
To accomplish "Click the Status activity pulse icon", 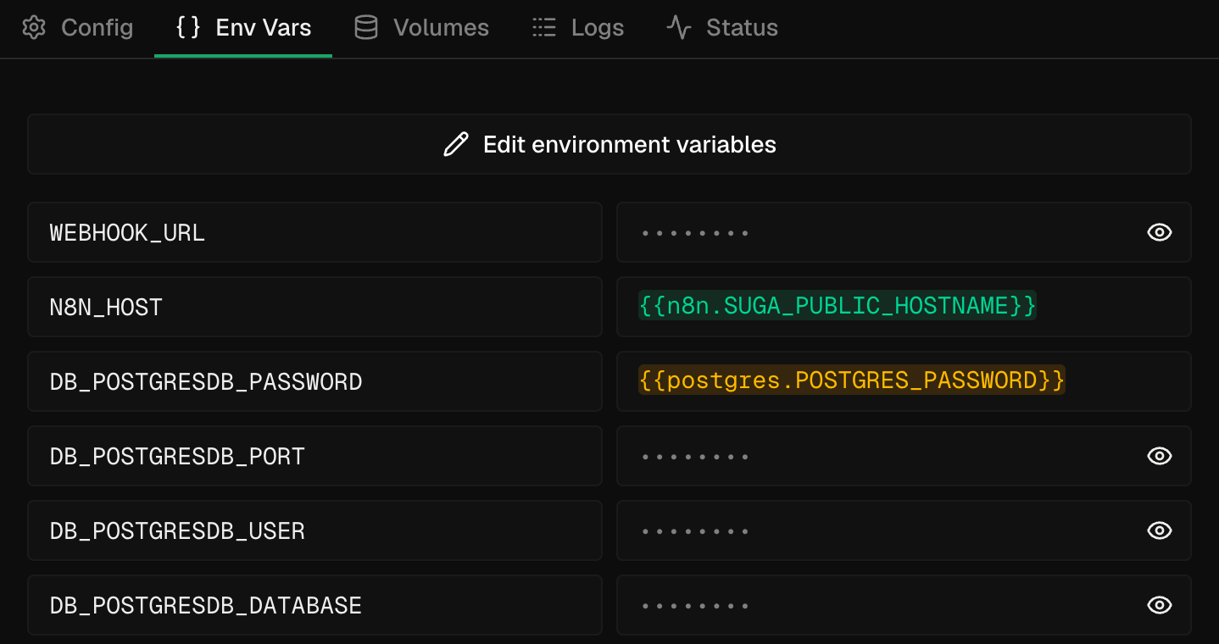I will click(x=679, y=28).
